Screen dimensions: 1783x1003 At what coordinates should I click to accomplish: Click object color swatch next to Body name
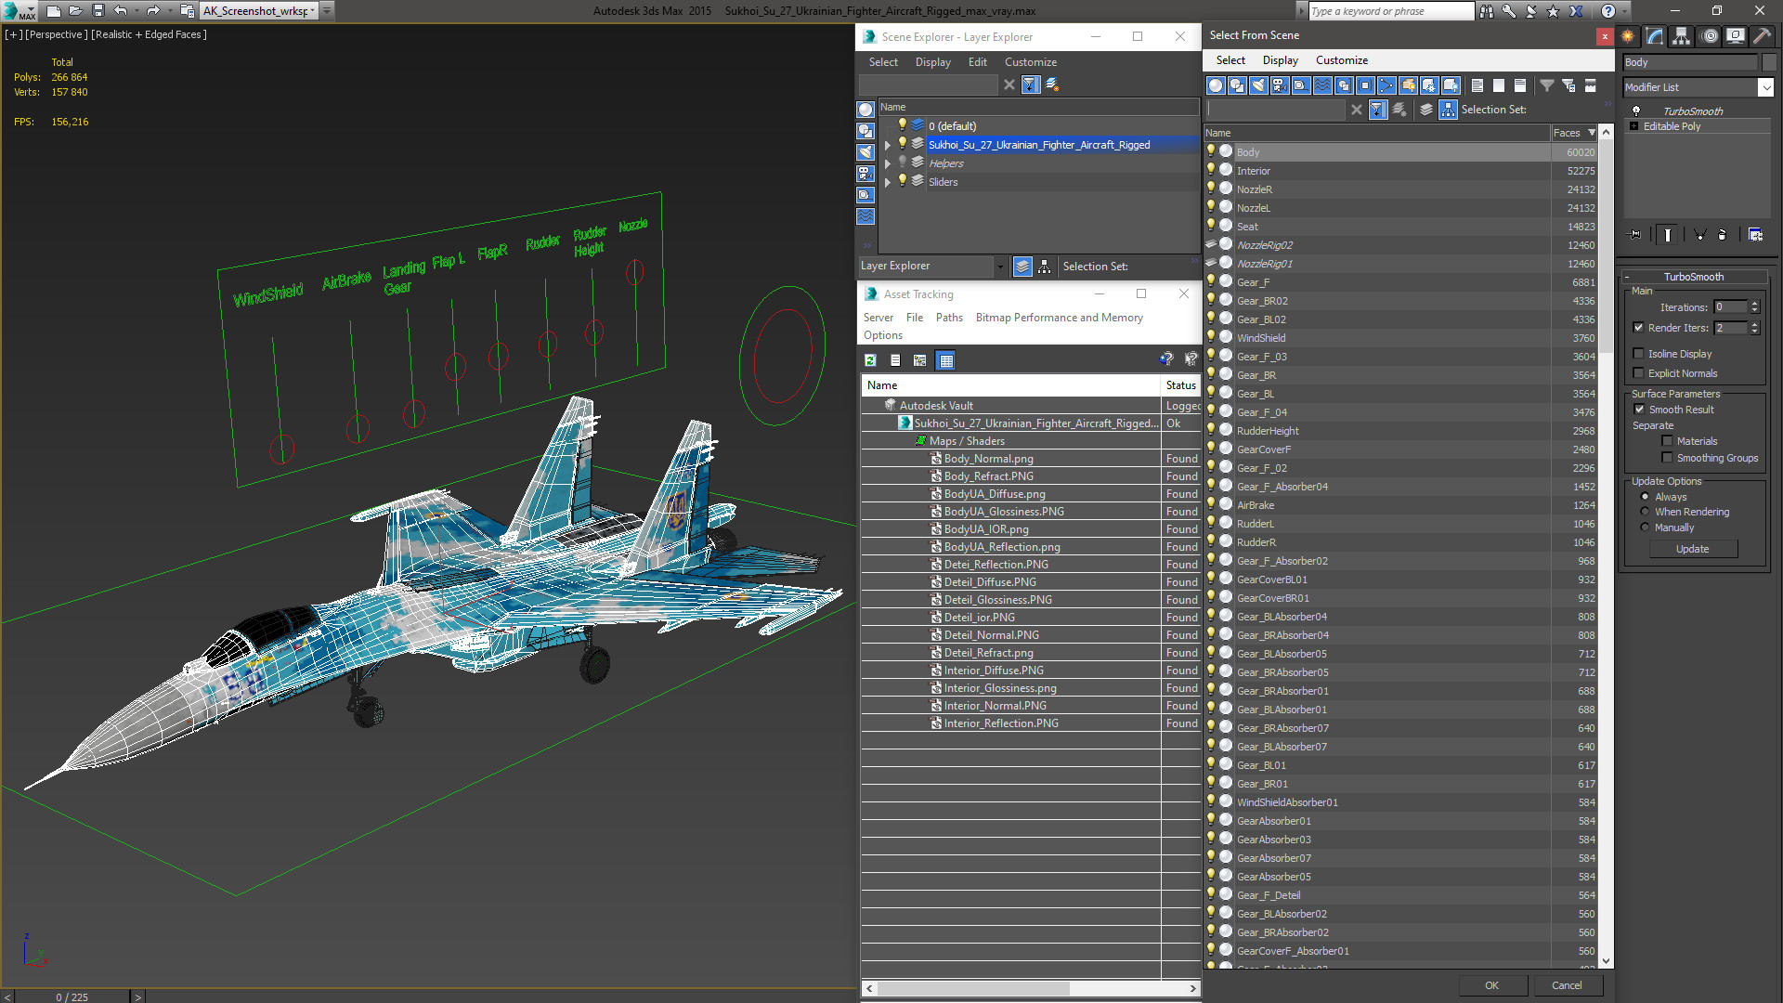click(1769, 62)
